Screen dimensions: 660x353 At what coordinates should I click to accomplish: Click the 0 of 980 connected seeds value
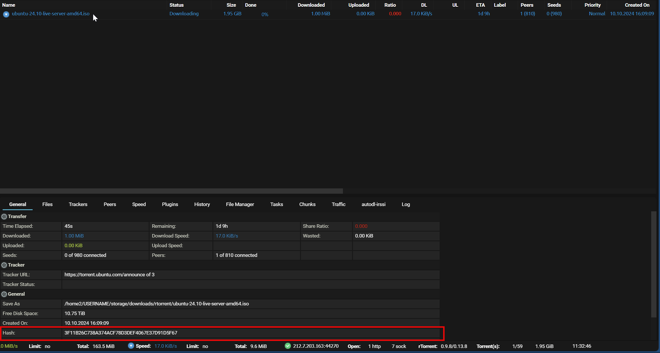tap(85, 255)
